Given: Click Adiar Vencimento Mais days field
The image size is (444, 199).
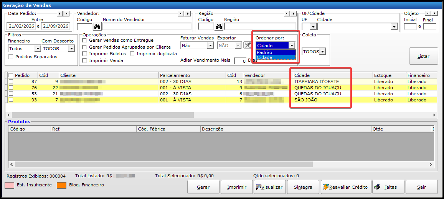Looking at the screenshot, I should click(x=240, y=61).
